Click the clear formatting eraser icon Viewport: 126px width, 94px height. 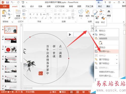51,18
